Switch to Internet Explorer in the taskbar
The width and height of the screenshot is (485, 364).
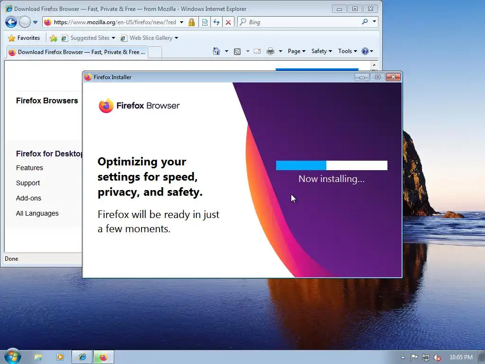coord(82,357)
